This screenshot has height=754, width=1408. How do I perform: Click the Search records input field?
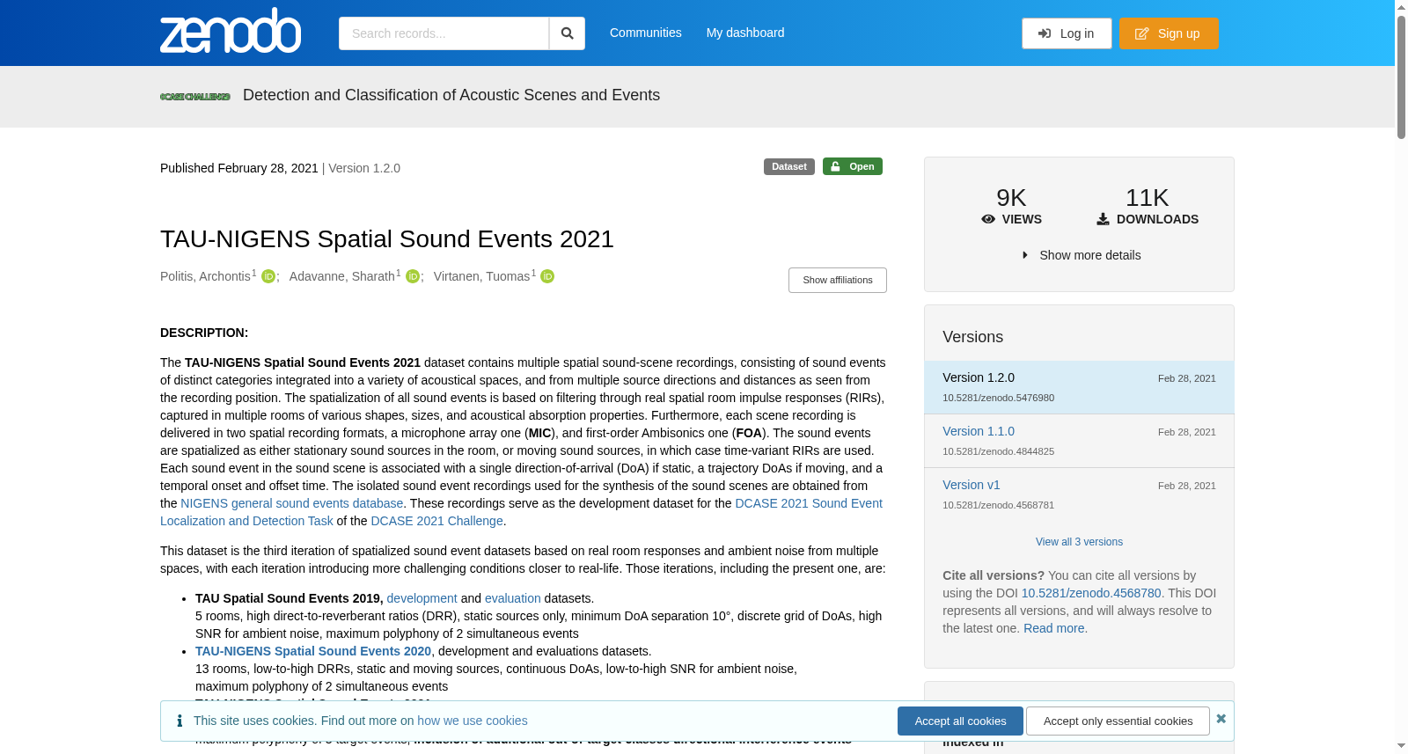[444, 33]
